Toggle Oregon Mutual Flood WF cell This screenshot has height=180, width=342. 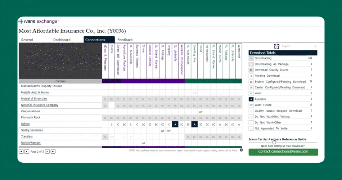[201, 112]
